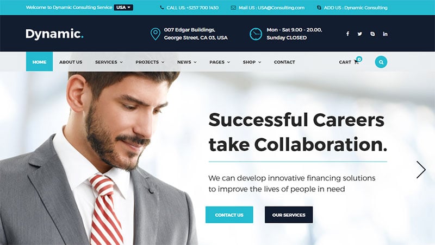
Task: Click the envelope Mail US icon
Action: [233, 8]
